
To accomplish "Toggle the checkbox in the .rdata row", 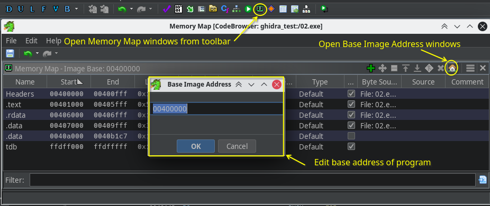I will tap(351, 115).
